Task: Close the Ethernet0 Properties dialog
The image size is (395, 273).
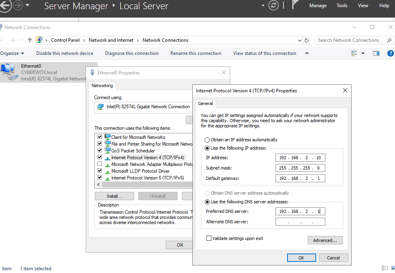Action: tap(223, 72)
